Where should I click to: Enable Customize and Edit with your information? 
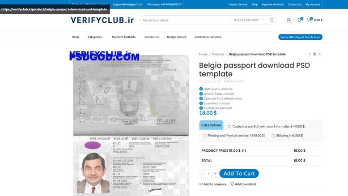pyautogui.click(x=229, y=127)
